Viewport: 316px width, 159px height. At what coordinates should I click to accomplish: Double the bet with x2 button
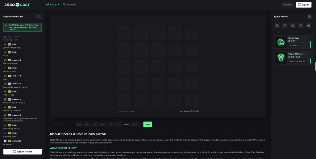(x=118, y=125)
